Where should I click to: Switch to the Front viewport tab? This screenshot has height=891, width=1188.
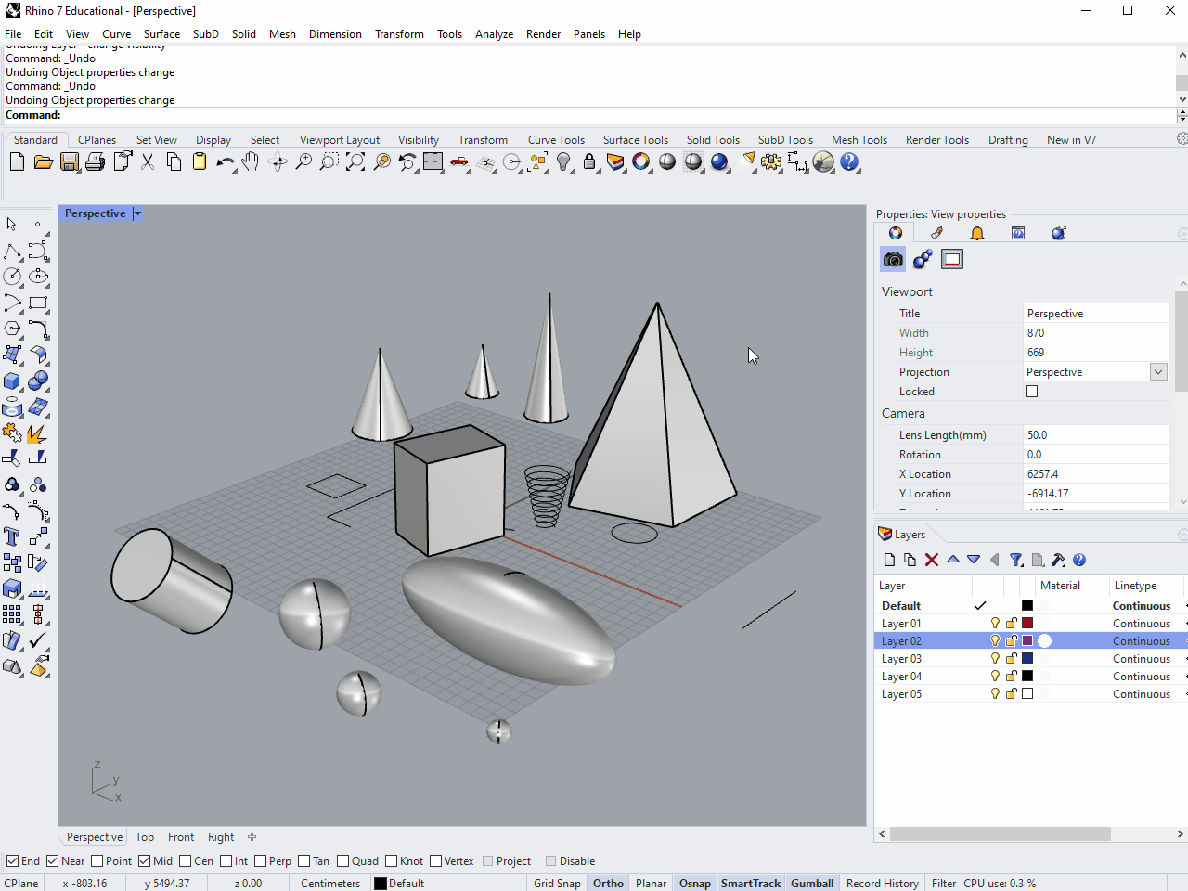(181, 837)
